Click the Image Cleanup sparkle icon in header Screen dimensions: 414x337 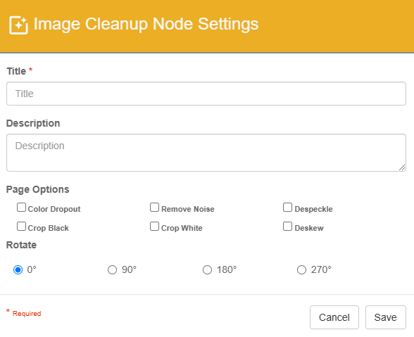point(18,25)
